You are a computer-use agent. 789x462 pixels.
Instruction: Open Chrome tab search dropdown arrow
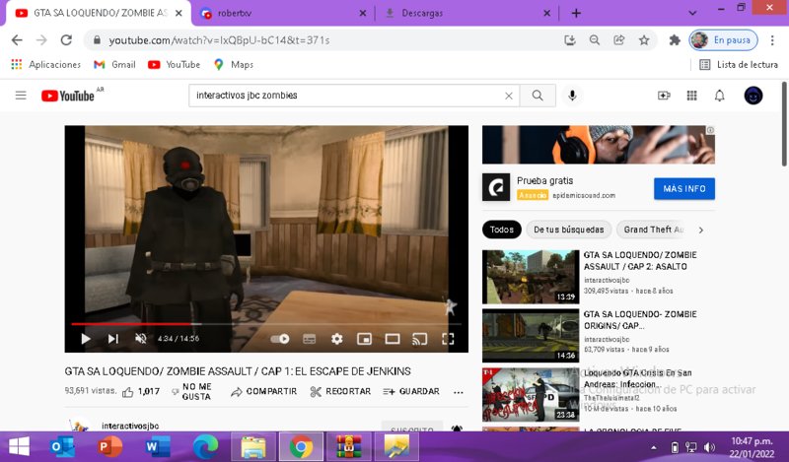click(x=692, y=13)
